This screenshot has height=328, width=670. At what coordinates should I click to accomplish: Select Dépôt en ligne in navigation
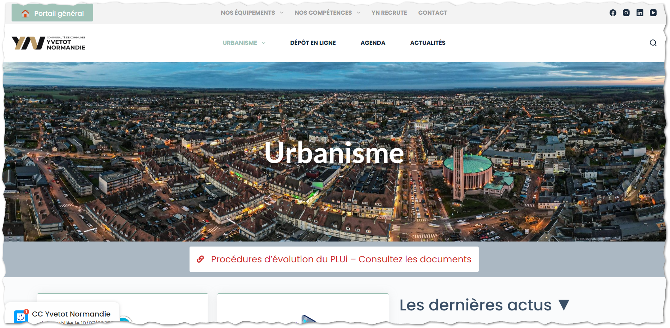(313, 43)
